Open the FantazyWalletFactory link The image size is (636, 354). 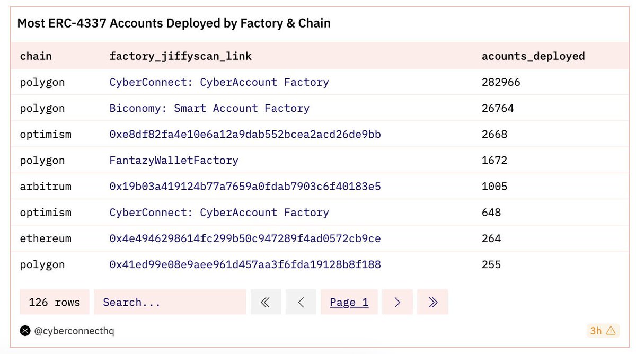pos(174,160)
